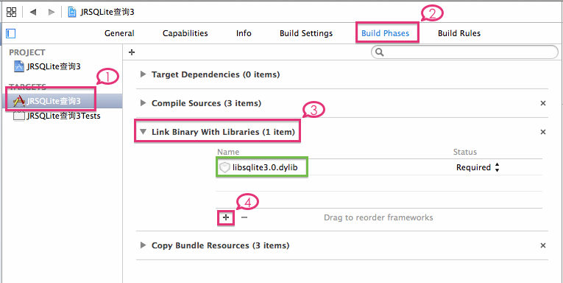Viewport: 563px width, 283px height.
Task: Click the add build phase plus icon
Action: (132, 52)
